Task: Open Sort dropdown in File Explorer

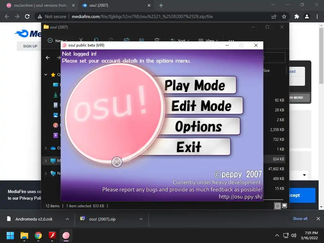Action: pos(180,40)
